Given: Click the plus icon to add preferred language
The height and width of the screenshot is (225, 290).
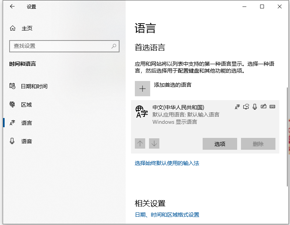Looking at the screenshot, I should click(143, 88).
